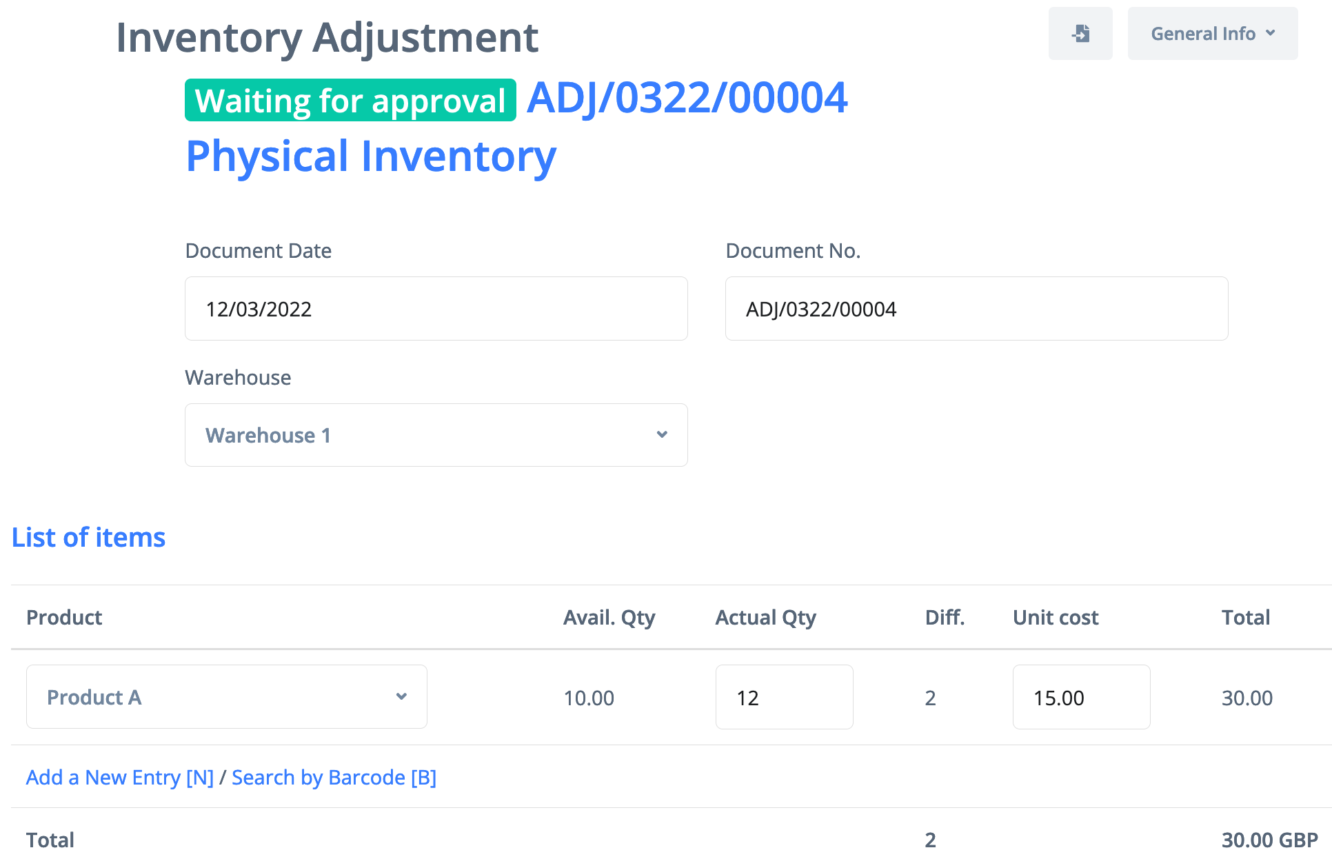Click the chevron arrow in Warehouse selector

point(662,434)
